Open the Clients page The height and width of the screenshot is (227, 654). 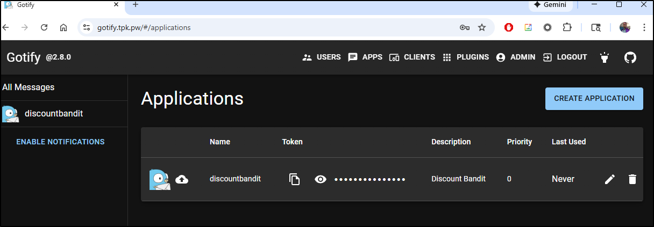[x=412, y=57]
